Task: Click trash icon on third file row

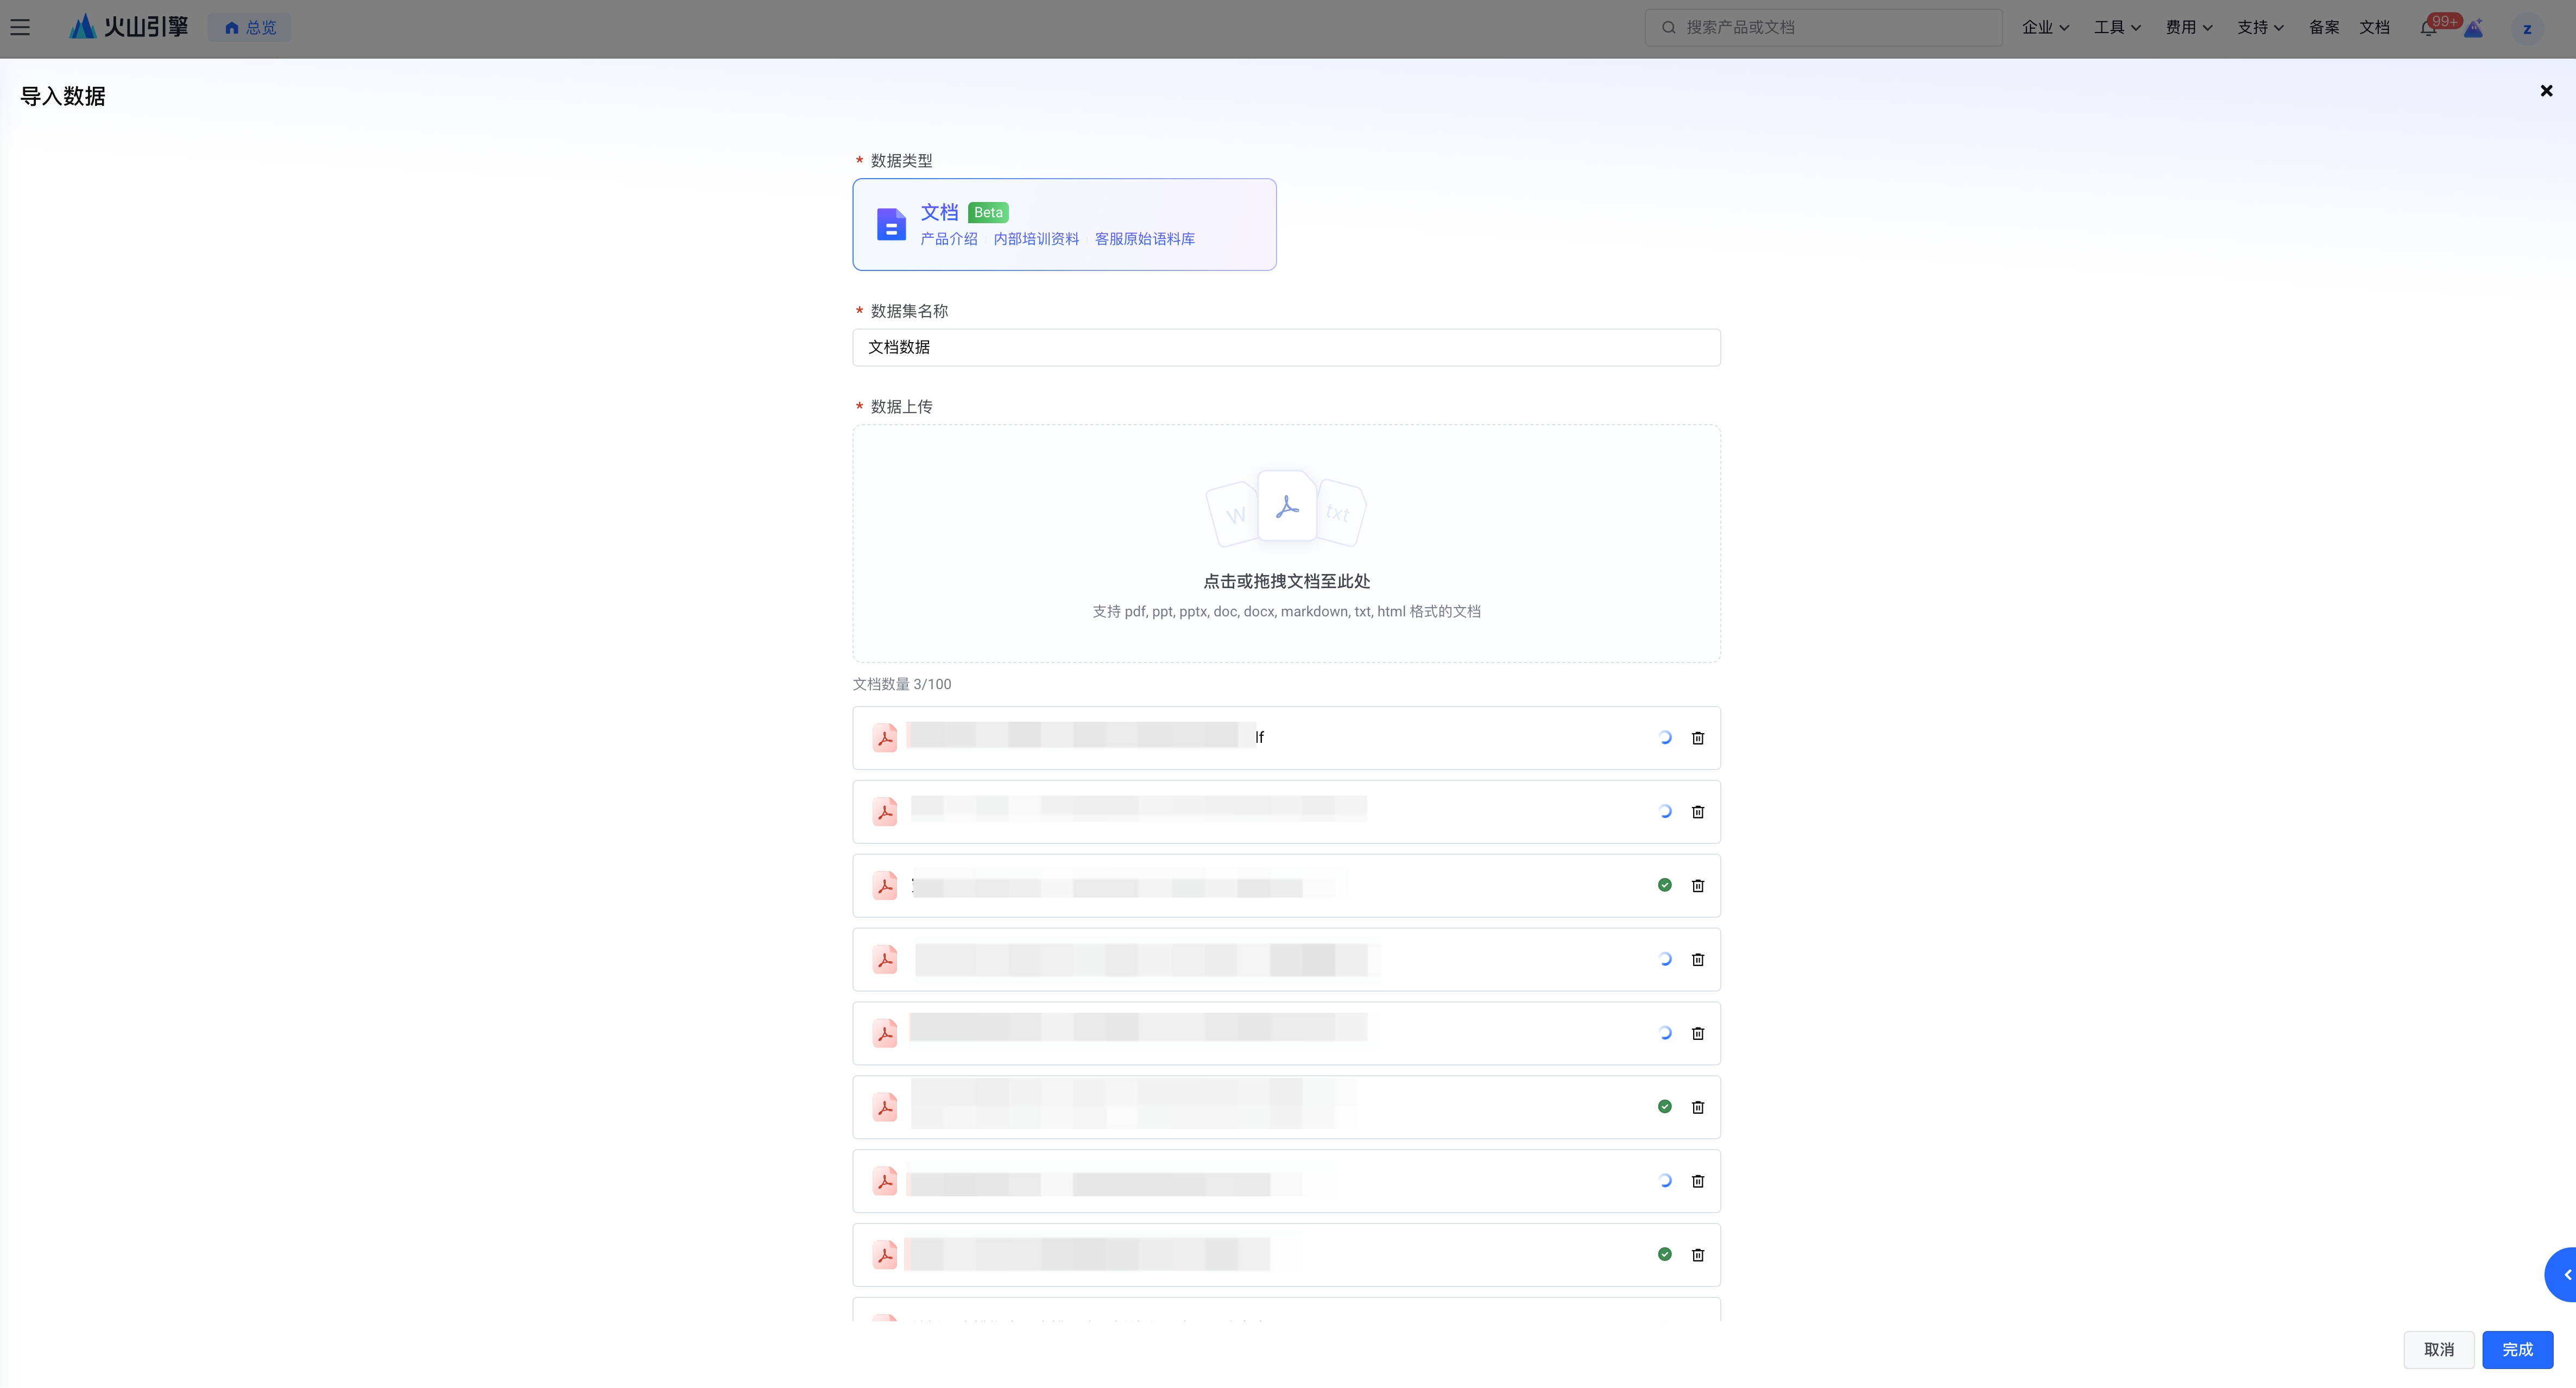Action: coord(1697,886)
